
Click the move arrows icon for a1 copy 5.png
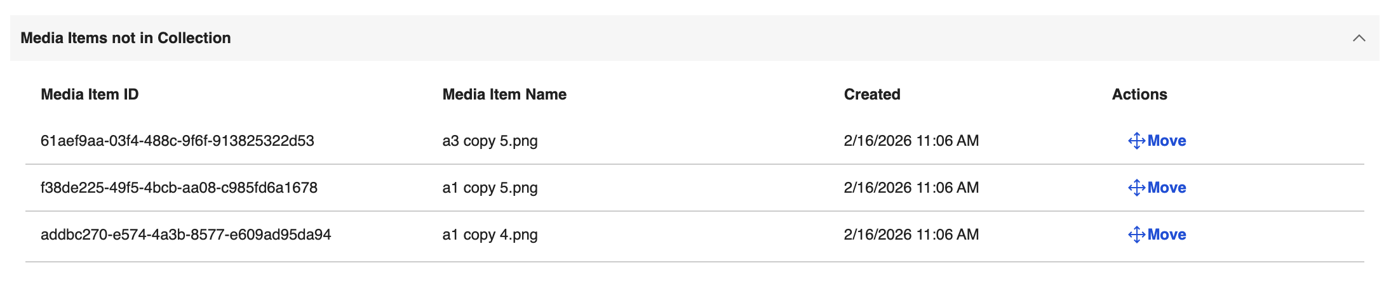(1136, 188)
